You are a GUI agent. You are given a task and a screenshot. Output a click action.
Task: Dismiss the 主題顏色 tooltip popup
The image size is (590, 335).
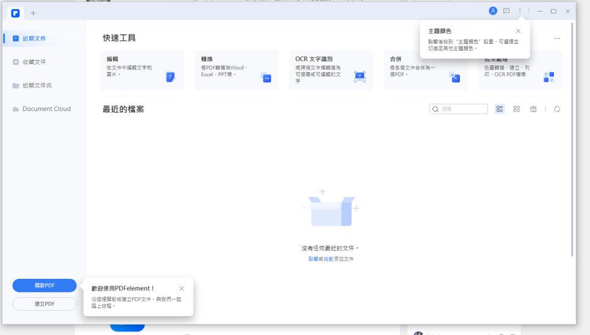(x=518, y=31)
